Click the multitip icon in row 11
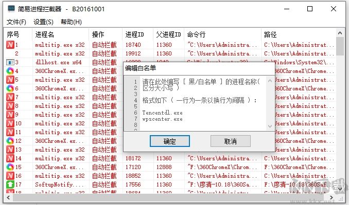The image size is (349, 205). click(x=10, y=132)
